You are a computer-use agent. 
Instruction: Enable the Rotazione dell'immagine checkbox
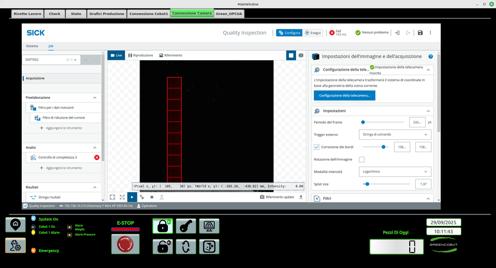pyautogui.click(x=362, y=159)
